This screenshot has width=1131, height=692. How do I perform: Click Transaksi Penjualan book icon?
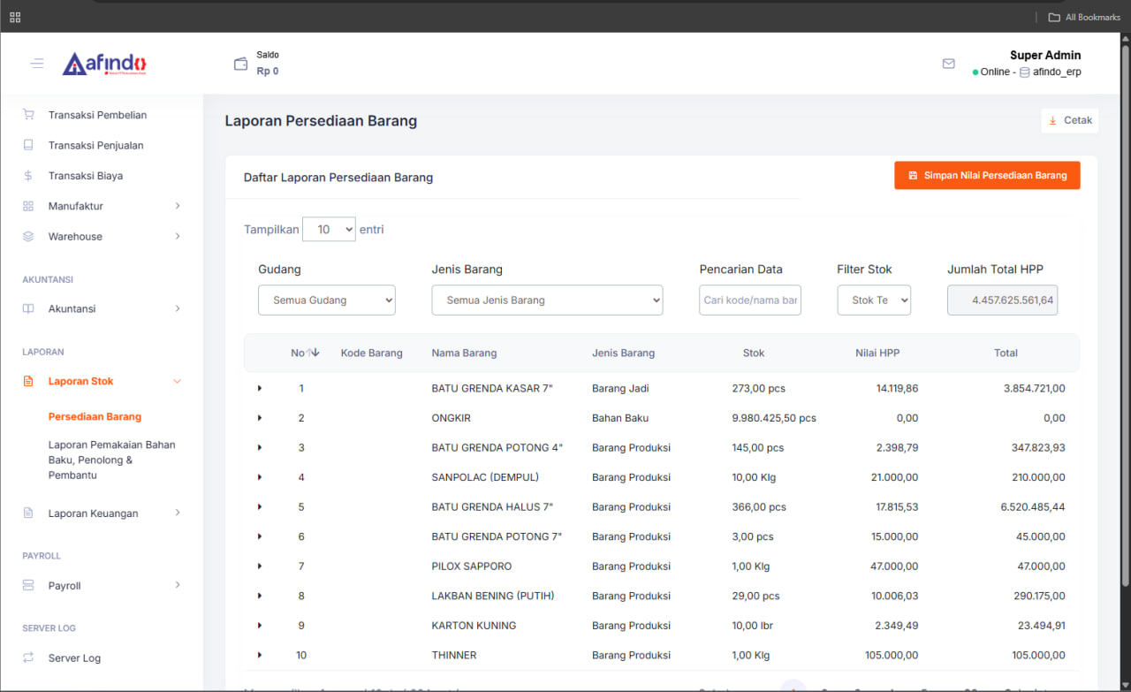pos(28,145)
